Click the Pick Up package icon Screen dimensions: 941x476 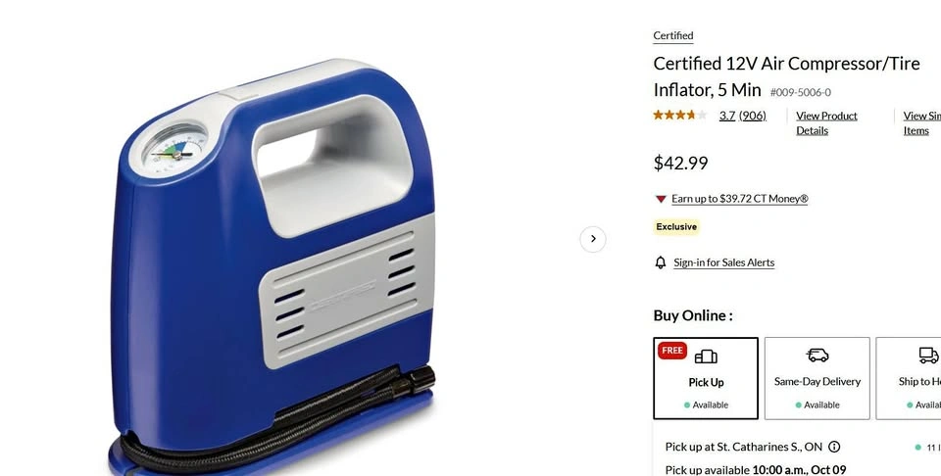click(x=706, y=357)
